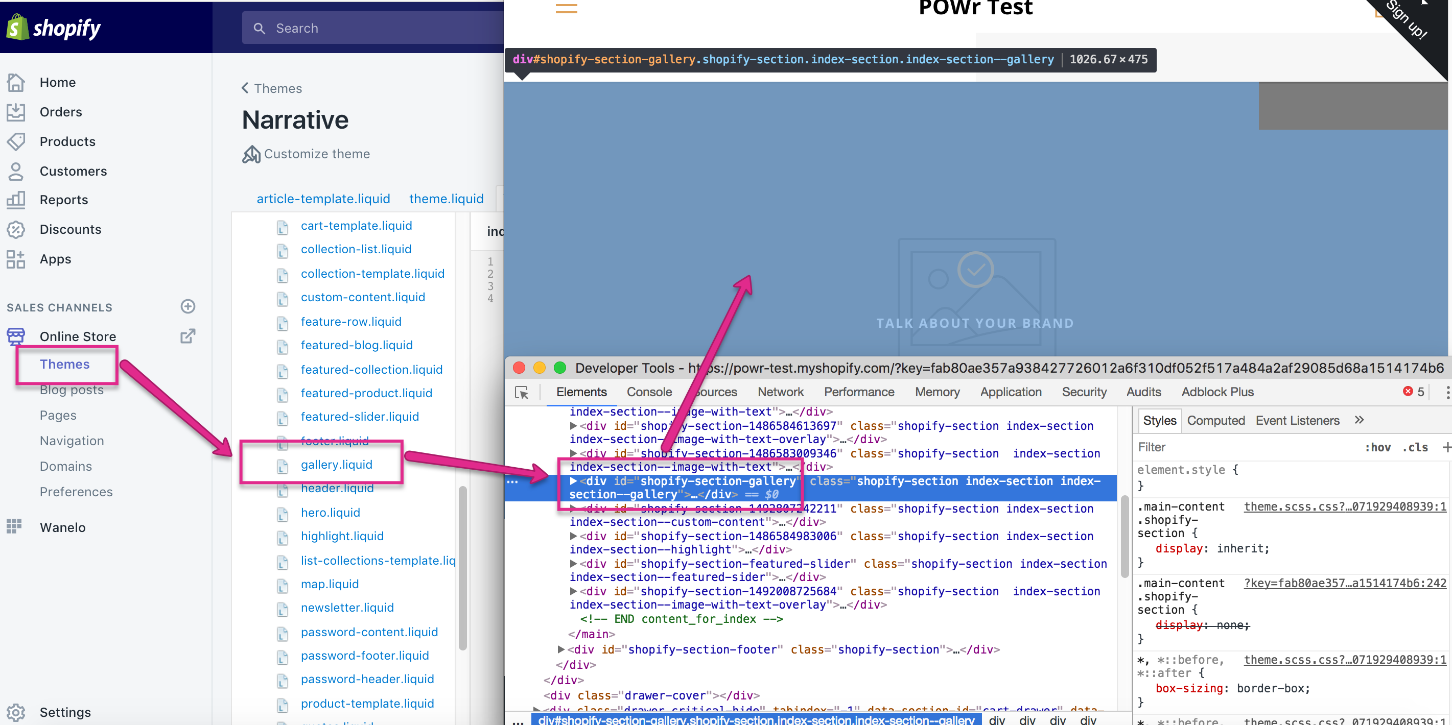
Task: Open Customers via its person icon
Action: tap(16, 171)
